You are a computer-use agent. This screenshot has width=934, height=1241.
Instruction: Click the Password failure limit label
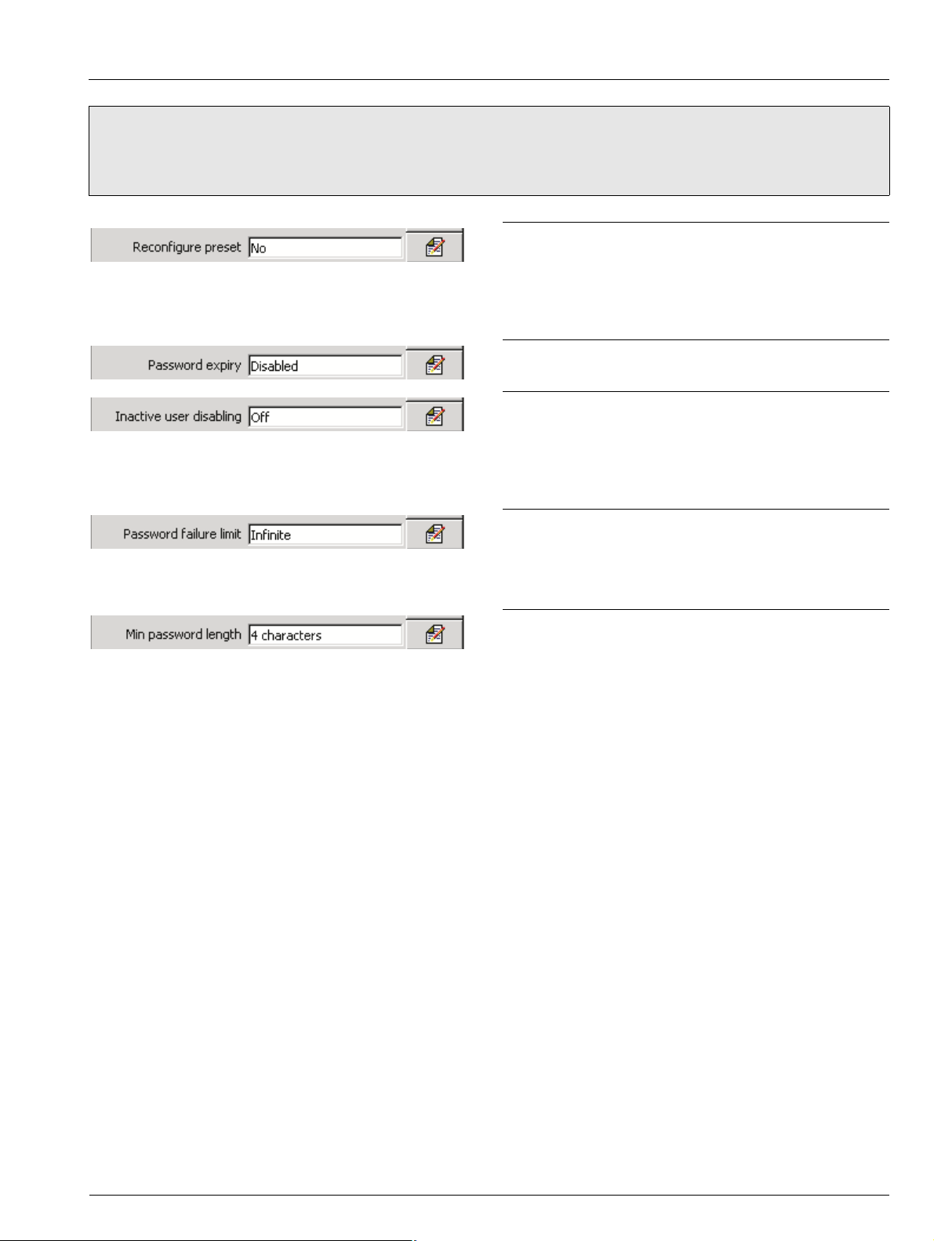coord(182,534)
